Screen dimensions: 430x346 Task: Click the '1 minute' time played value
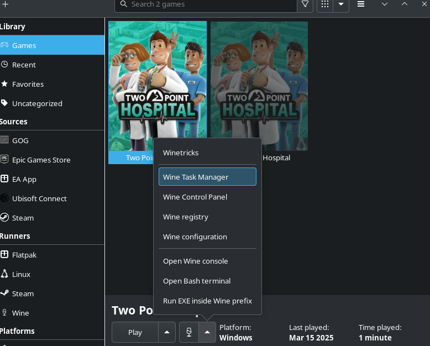(x=375, y=338)
